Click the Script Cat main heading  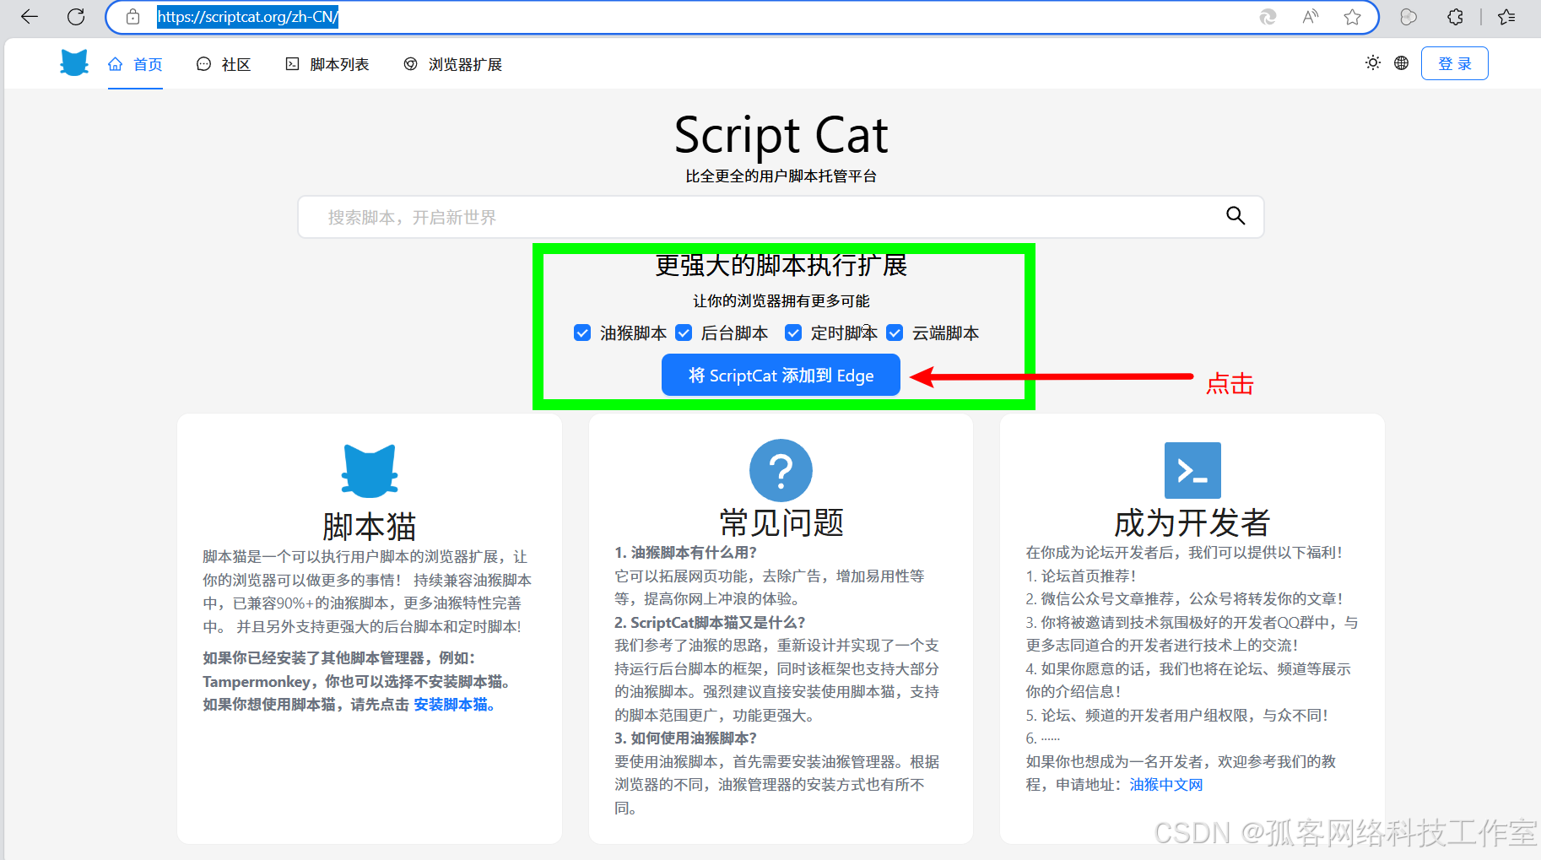click(x=781, y=135)
